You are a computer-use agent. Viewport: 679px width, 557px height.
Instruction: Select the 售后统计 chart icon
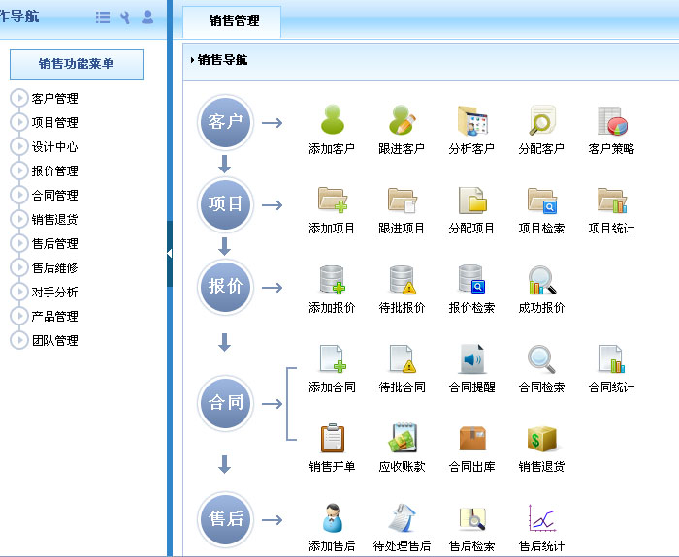541,518
